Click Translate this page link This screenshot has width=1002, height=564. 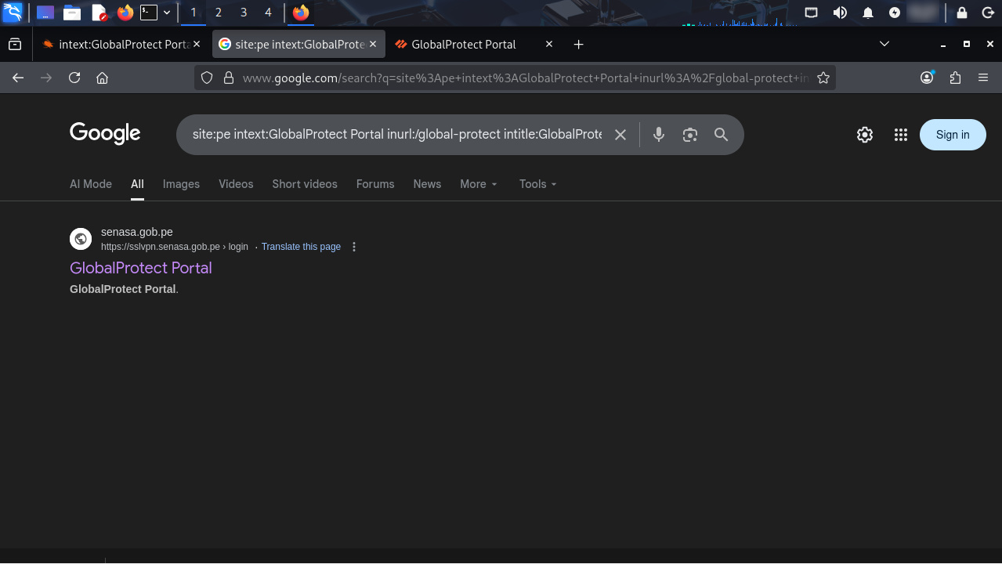pyautogui.click(x=301, y=247)
